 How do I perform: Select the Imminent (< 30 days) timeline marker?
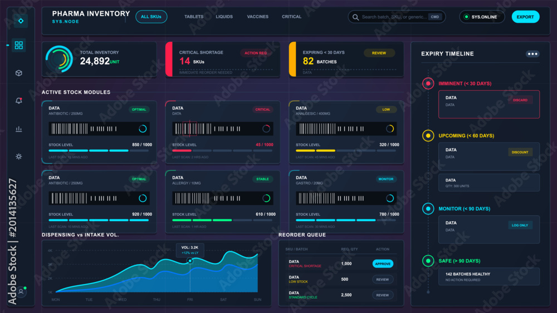point(428,83)
